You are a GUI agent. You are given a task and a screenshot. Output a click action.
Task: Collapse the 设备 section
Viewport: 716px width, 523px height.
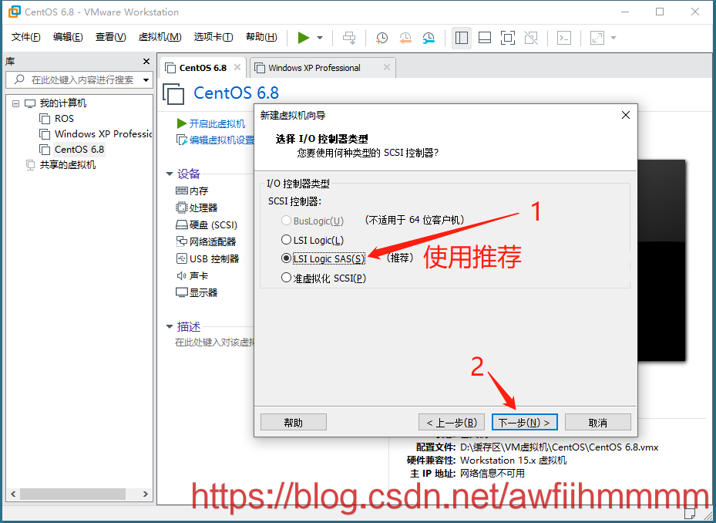(170, 174)
